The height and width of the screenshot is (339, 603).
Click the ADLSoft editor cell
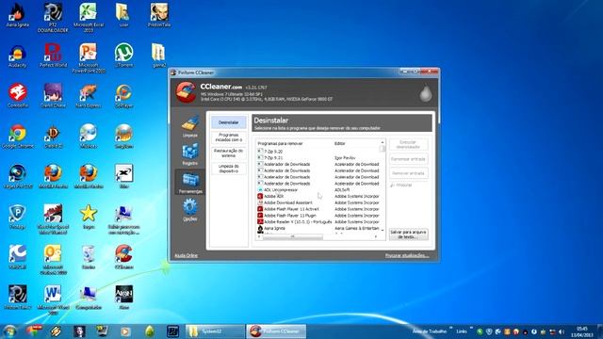pos(342,190)
